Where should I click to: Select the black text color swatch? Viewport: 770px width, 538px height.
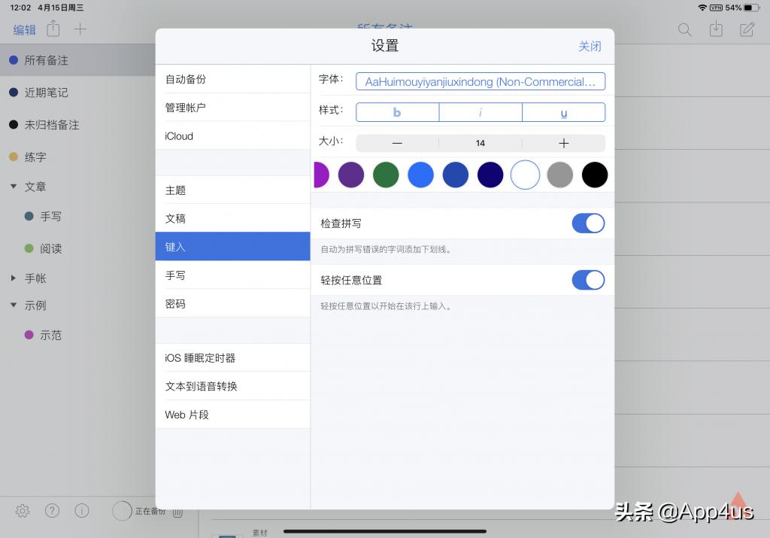pyautogui.click(x=594, y=175)
